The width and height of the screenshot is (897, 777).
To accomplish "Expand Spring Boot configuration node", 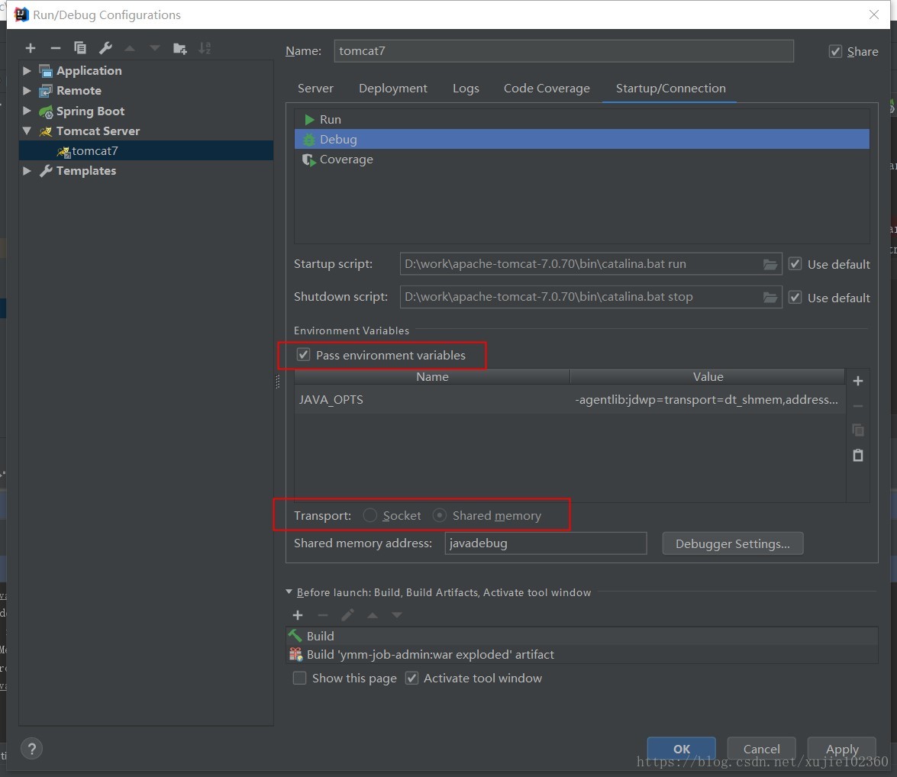I will (26, 111).
